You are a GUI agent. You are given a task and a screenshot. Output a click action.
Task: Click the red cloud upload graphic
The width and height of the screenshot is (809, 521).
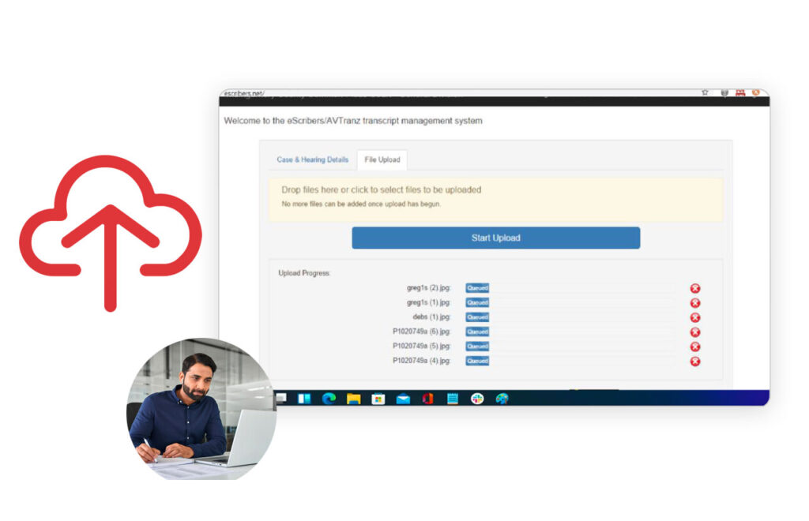pos(111,229)
